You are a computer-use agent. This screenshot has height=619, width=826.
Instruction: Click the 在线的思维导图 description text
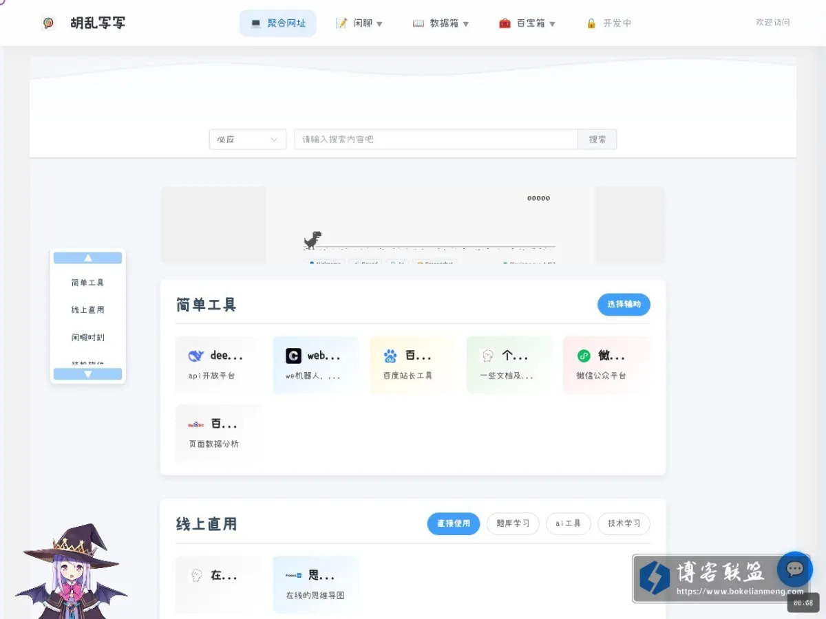pyautogui.click(x=315, y=596)
